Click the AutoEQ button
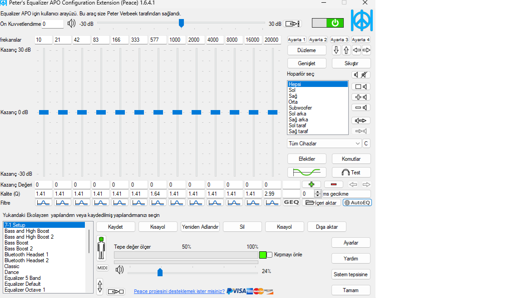This screenshot has width=523, height=298. pyautogui.click(x=357, y=202)
